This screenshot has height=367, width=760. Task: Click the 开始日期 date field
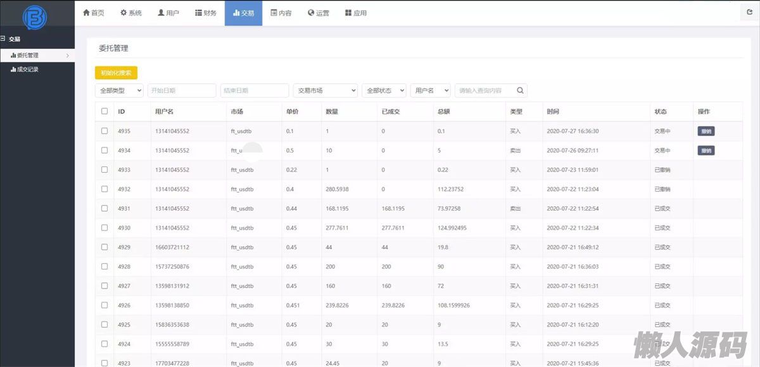(x=182, y=90)
